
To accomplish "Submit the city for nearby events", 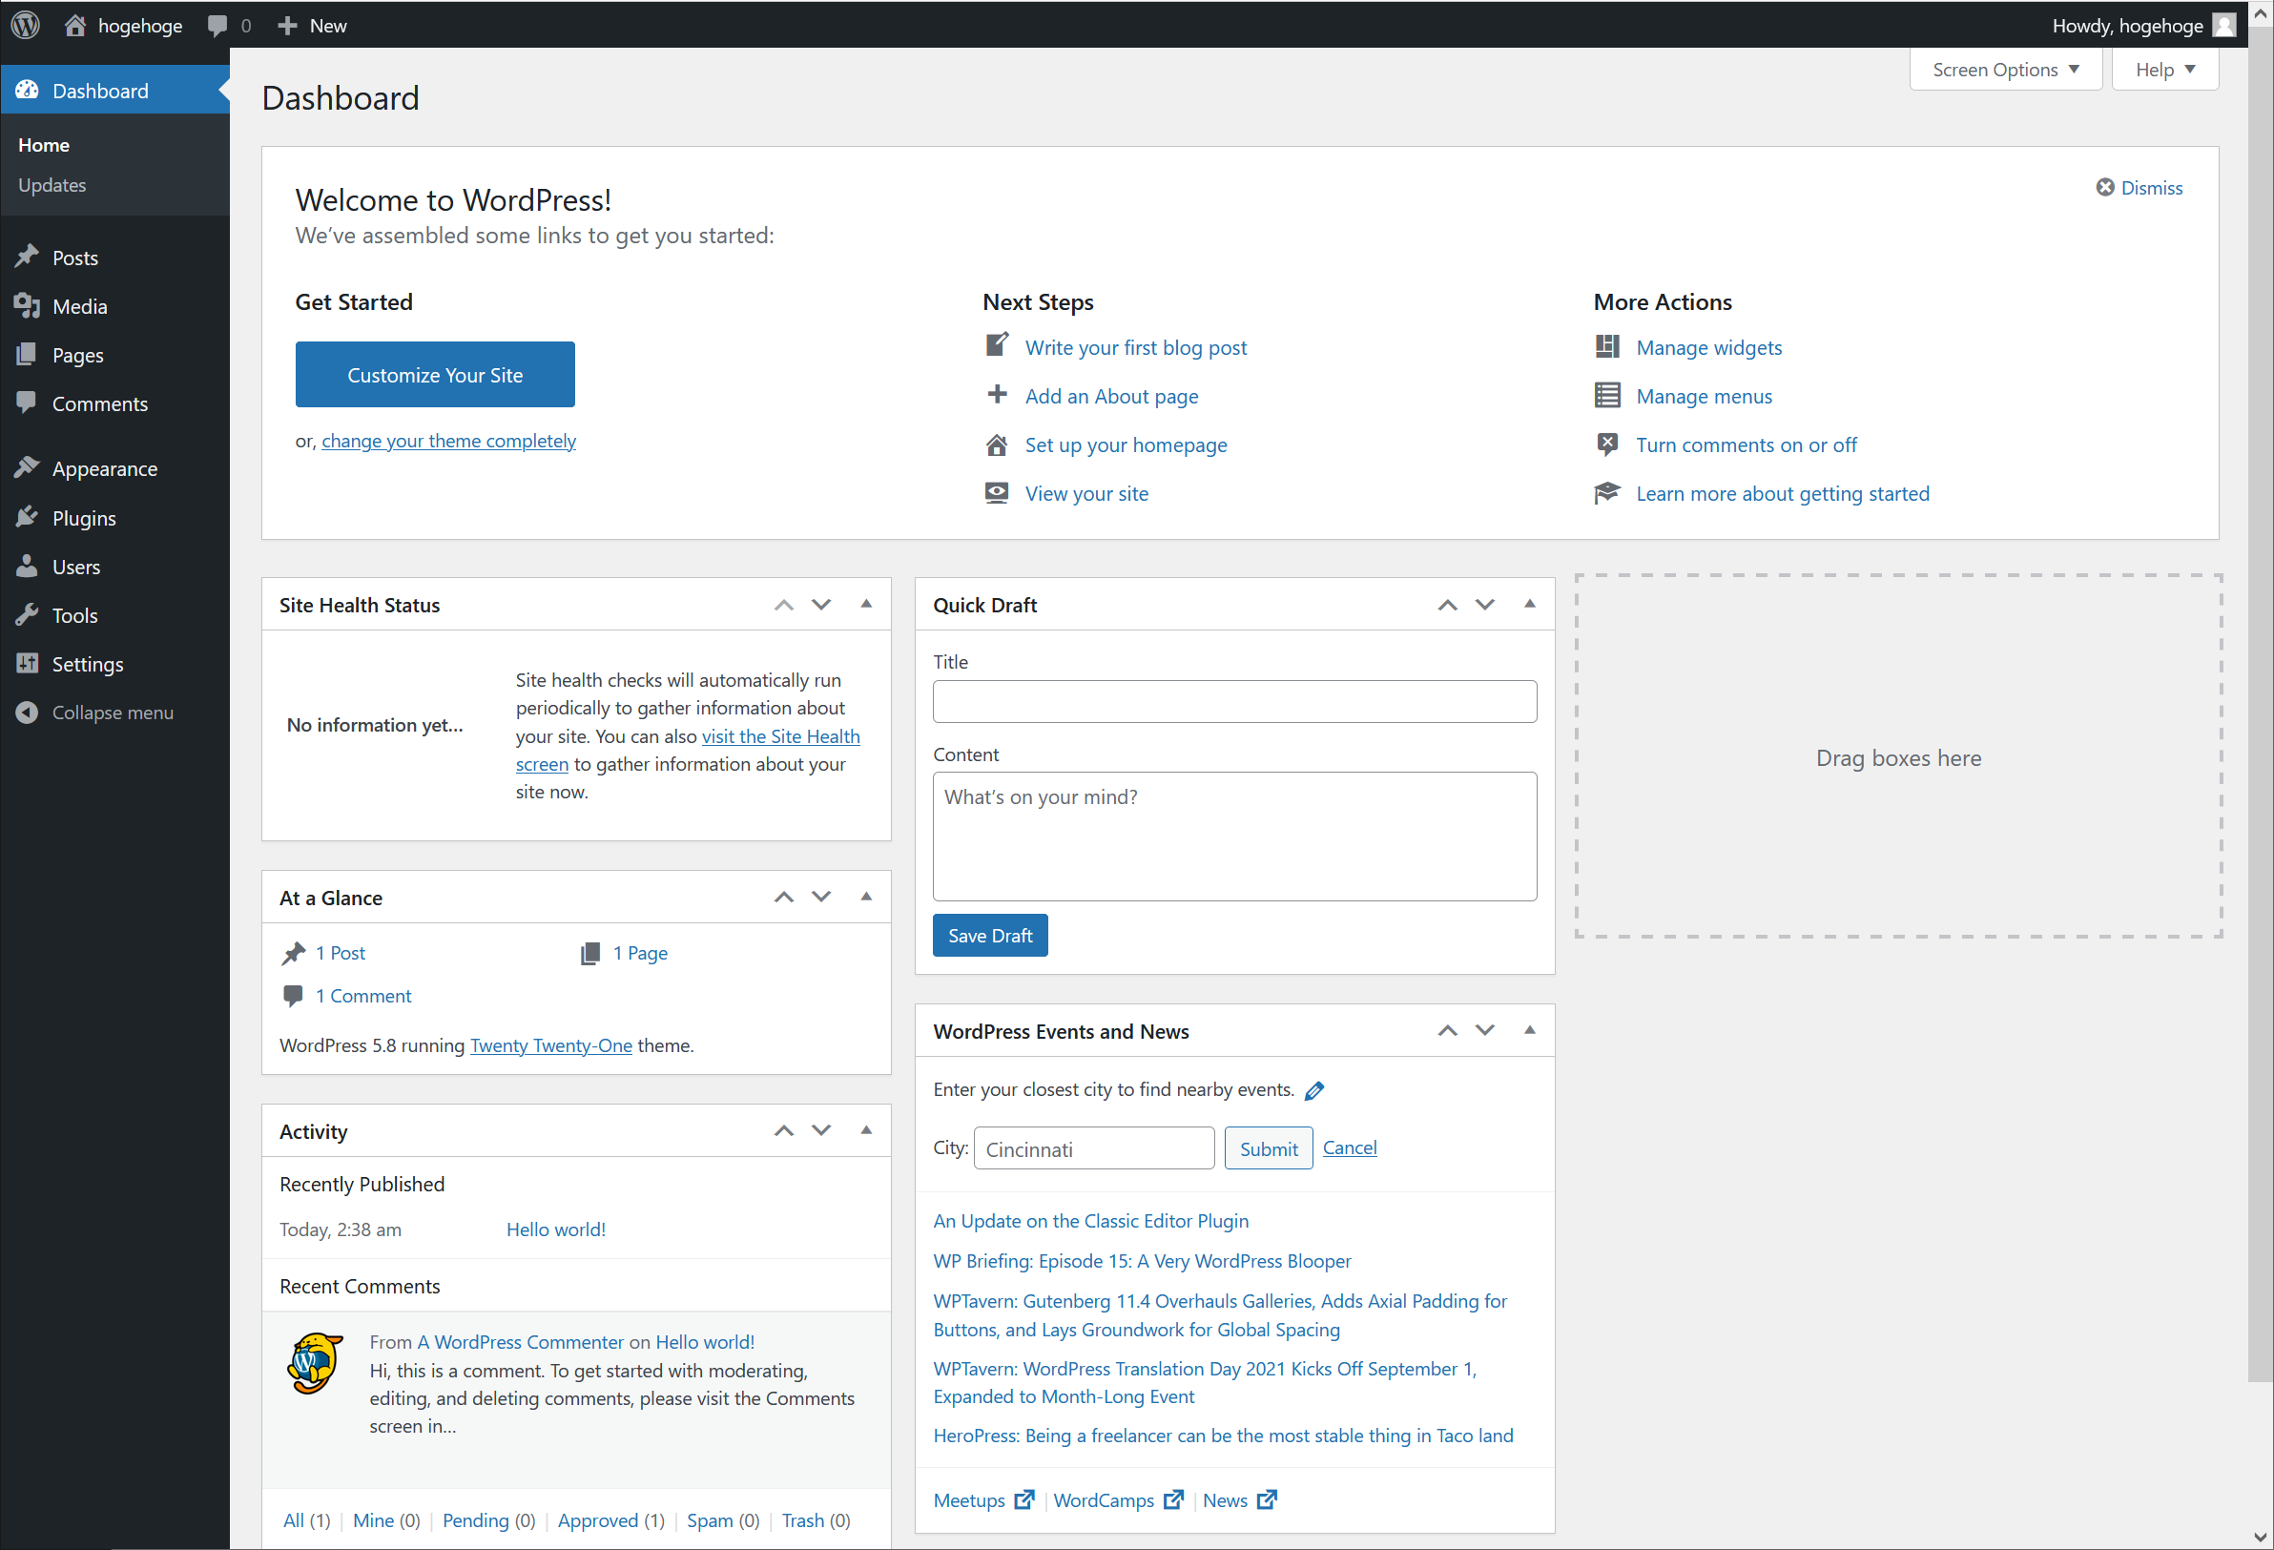I will (1268, 1148).
